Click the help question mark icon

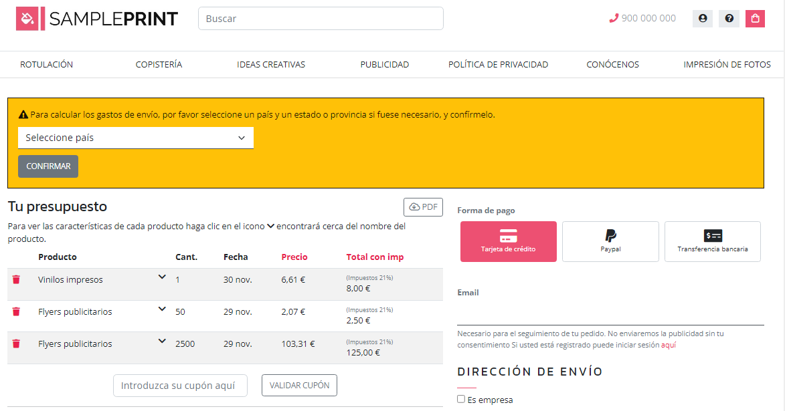729,19
